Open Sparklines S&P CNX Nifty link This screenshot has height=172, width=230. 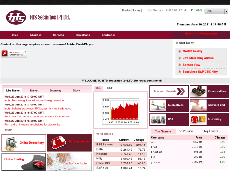pyautogui.click(x=200, y=72)
